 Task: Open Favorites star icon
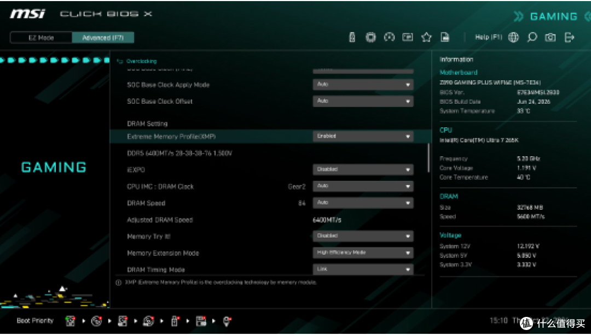[426, 37]
